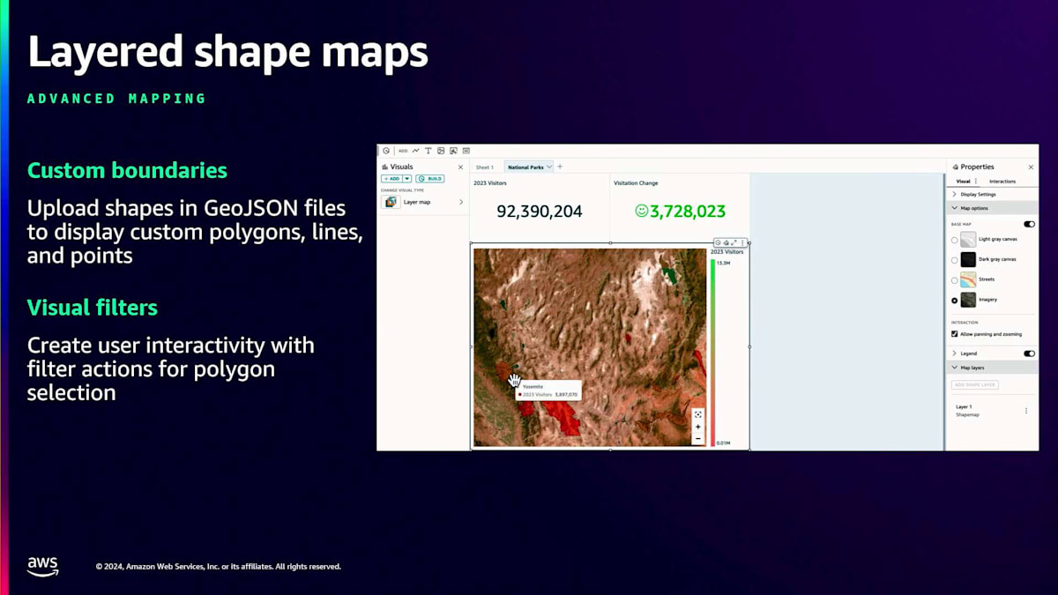Image resolution: width=1058 pixels, height=595 pixels.
Task: Click the picture-with-person icon in top toolbar
Action: coord(453,151)
